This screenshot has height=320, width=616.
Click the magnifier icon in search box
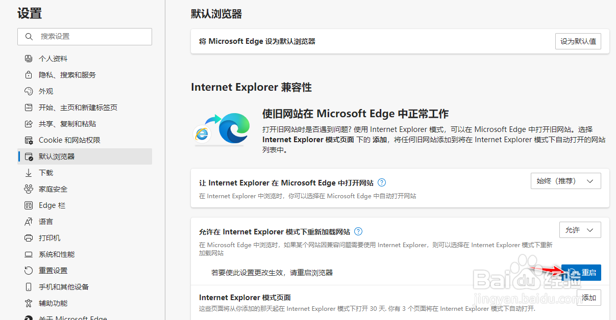point(28,37)
